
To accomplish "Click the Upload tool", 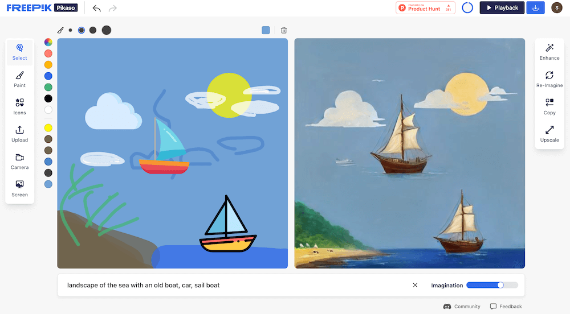I will [x=19, y=134].
